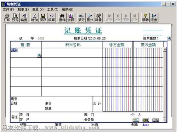Click the scroll up arrow of voucher table

tap(165, 49)
